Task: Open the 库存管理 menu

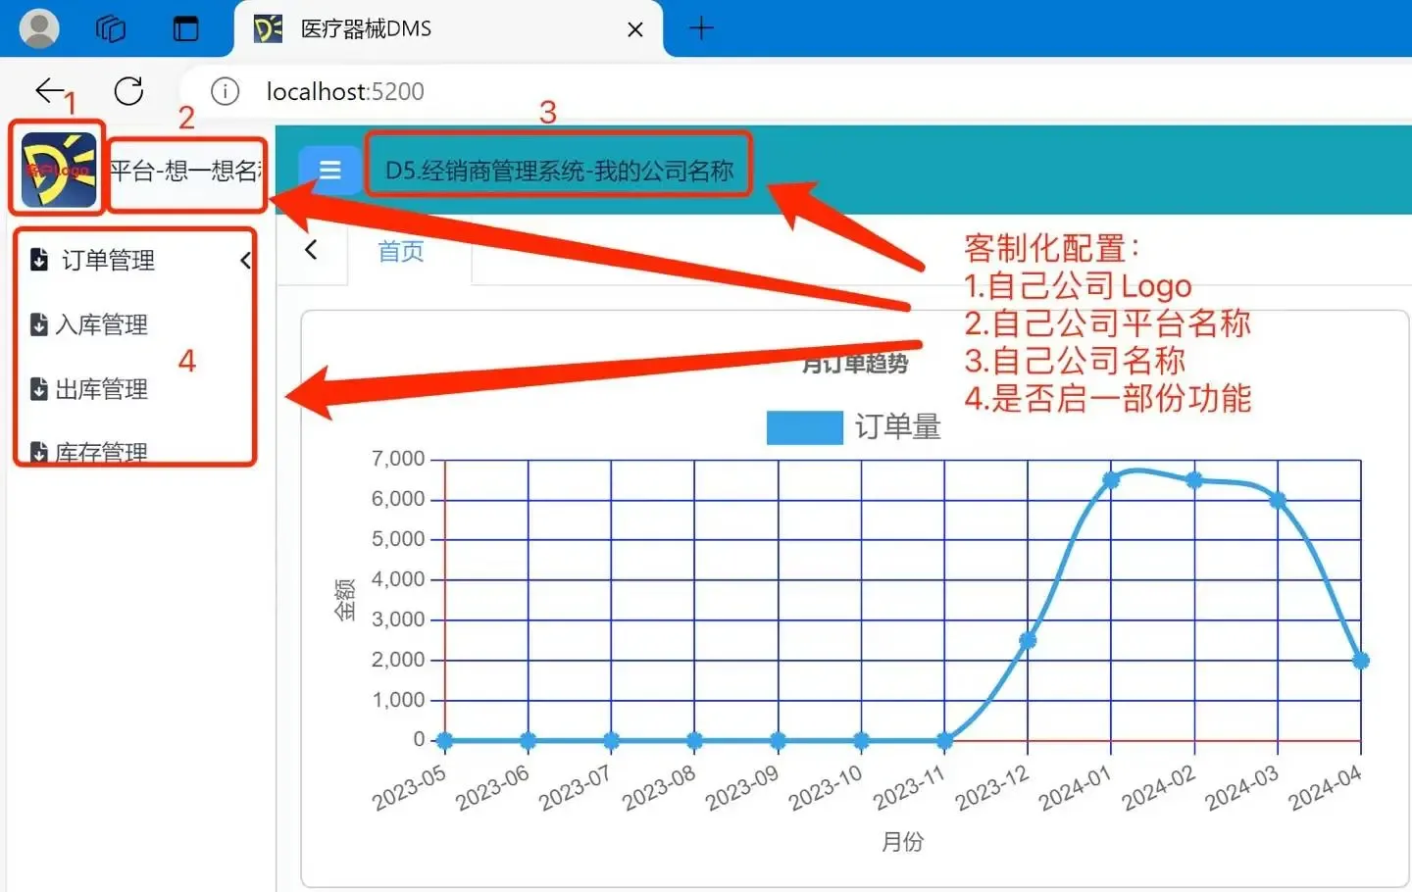Action: [102, 452]
